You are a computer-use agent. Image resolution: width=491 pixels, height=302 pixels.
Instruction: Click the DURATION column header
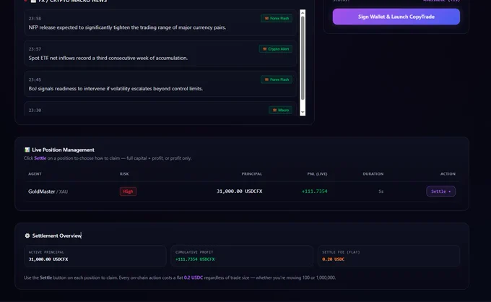[x=373, y=174]
